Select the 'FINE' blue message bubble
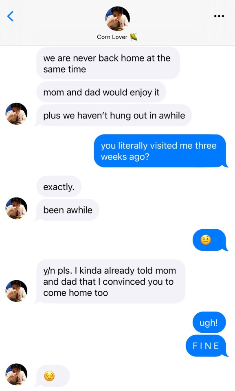The width and height of the screenshot is (235, 391). pyautogui.click(x=206, y=346)
